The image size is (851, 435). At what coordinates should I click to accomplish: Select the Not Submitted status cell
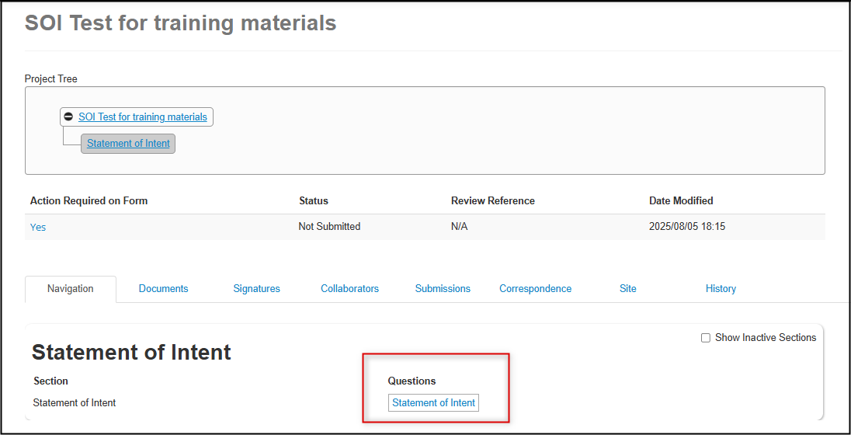329,227
